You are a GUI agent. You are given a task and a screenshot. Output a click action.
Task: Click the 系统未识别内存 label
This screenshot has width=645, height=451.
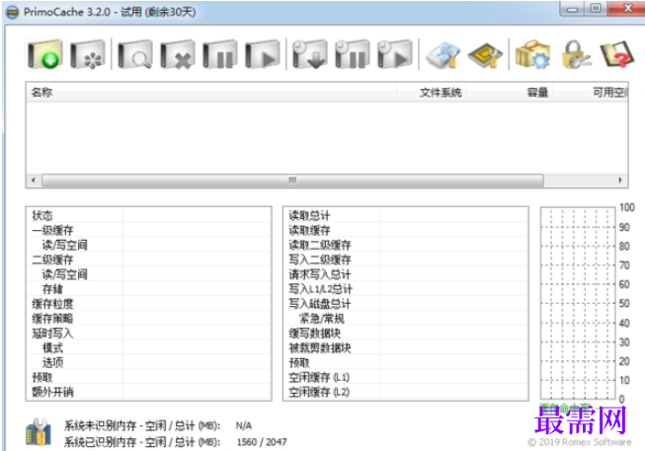(142, 426)
